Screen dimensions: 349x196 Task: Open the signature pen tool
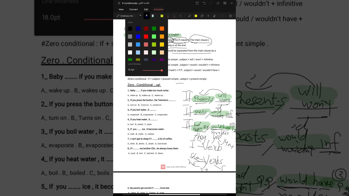(x=215, y=16)
